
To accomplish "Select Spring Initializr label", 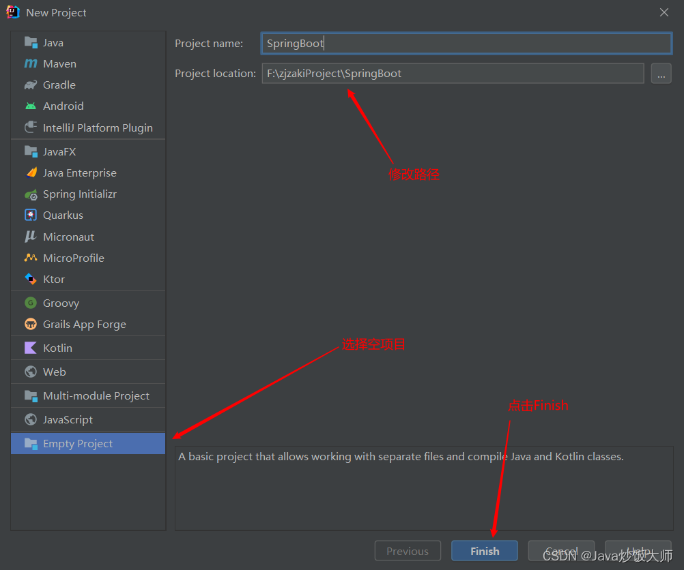I will click(80, 194).
